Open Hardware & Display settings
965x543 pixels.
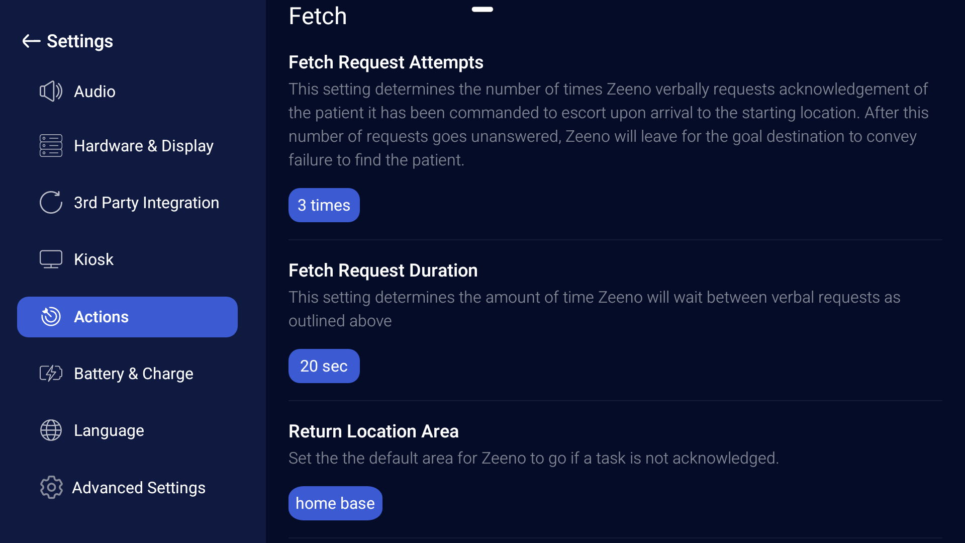point(143,146)
